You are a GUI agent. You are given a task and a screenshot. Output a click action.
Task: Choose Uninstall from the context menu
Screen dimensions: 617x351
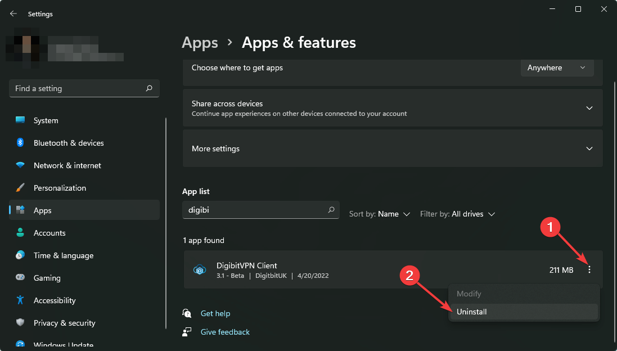coord(472,312)
